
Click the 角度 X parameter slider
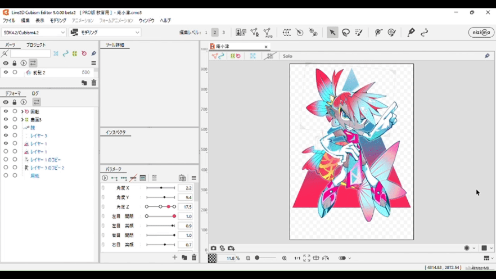coord(161,188)
